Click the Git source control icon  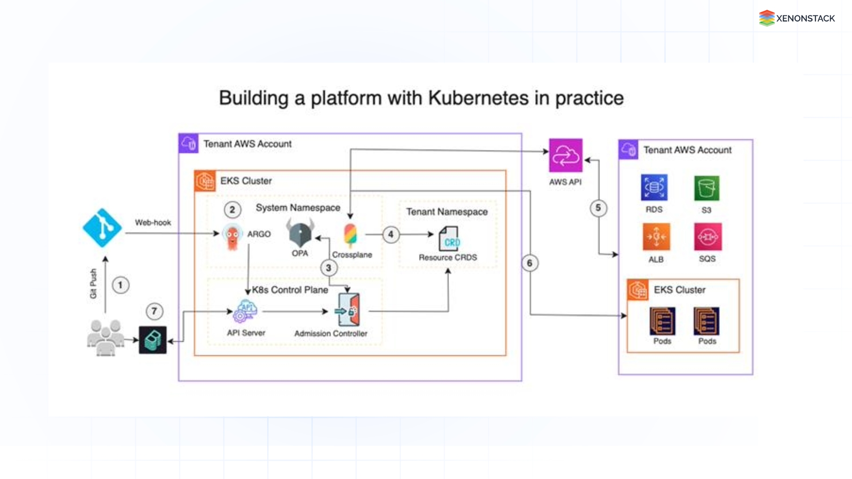pos(102,228)
